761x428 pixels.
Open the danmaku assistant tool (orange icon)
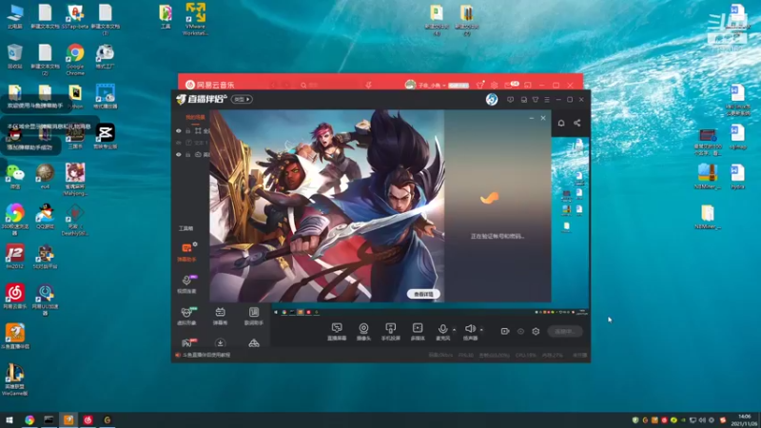click(x=186, y=252)
